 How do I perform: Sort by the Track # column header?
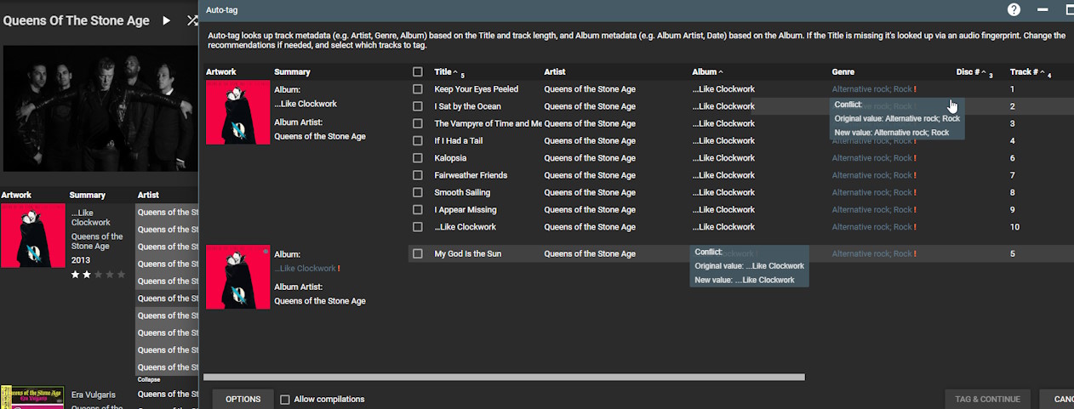[1023, 72]
